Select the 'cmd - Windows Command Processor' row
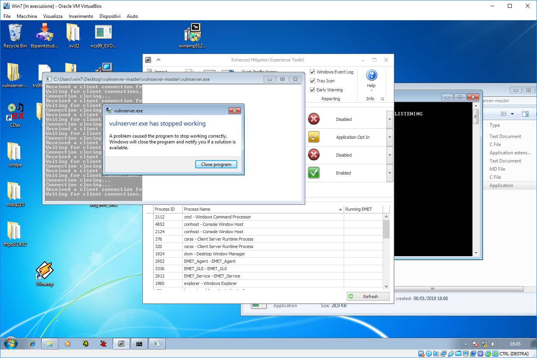 [x=268, y=217]
